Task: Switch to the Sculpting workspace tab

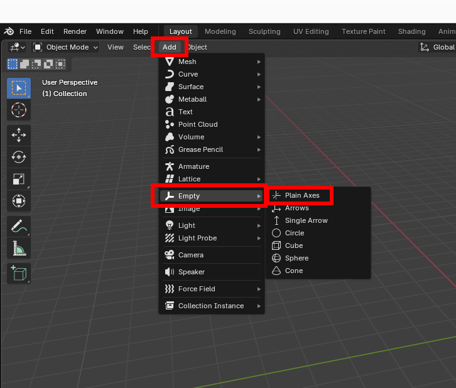Action: [264, 31]
